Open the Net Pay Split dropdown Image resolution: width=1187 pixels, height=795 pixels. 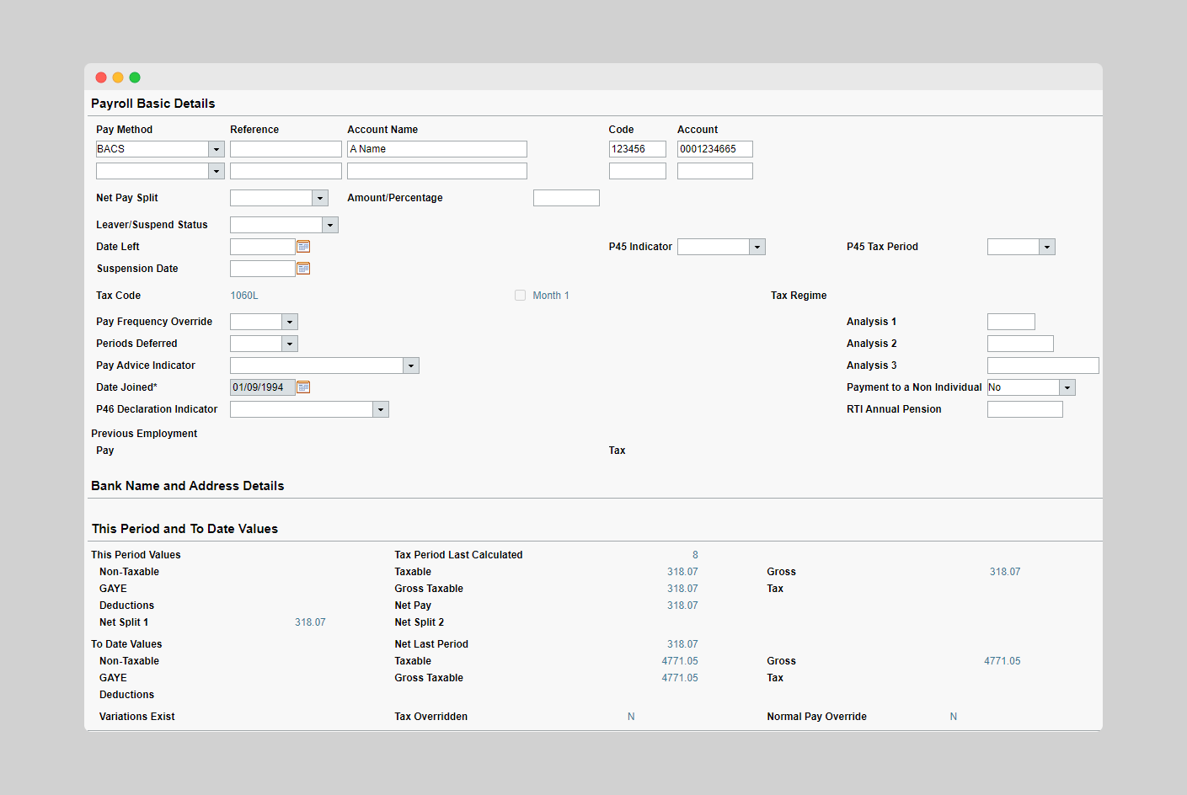click(319, 197)
